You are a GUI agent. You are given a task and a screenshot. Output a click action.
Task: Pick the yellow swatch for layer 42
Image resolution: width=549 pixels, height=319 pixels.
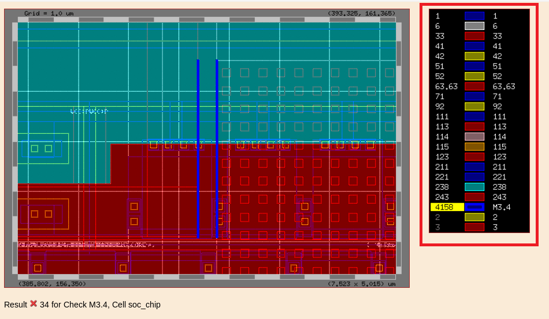click(474, 57)
